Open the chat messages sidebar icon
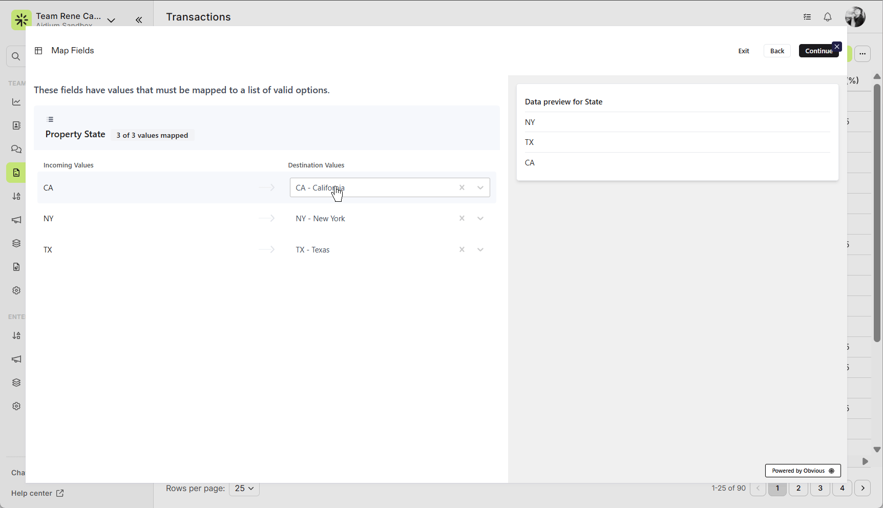Screen dimensions: 883x508 (x=16, y=149)
